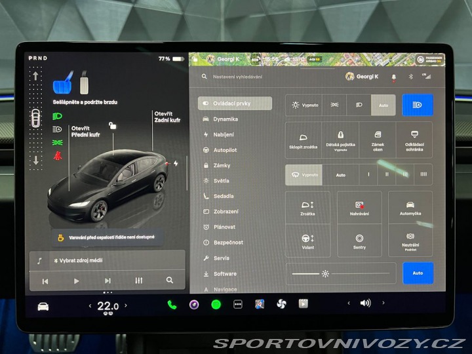The image size is (472, 354).
Task: Tap Otevřít Zadní kufr
Action: click(167, 117)
